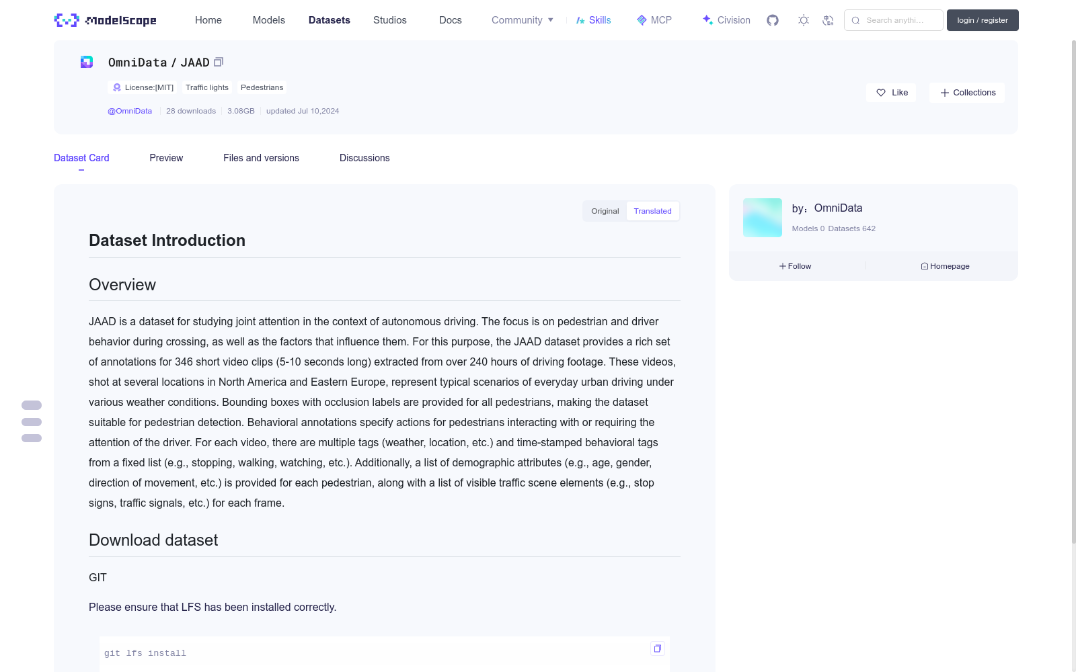Click the OmniData author avatar thumbnail
This screenshot has width=1076, height=672.
coord(763,218)
